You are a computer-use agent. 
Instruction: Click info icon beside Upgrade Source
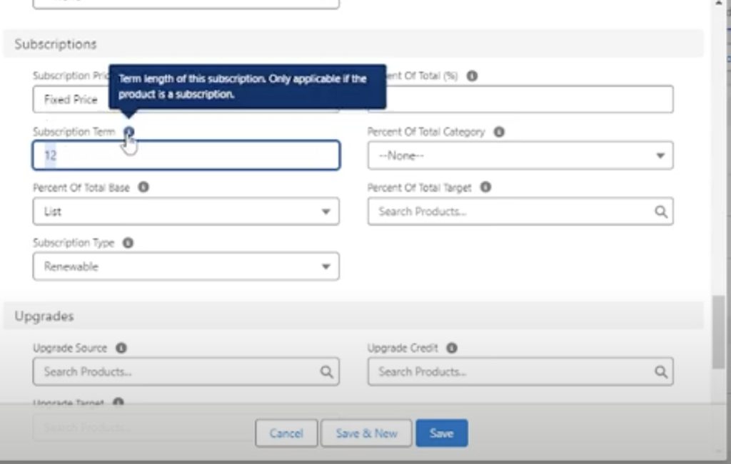121,349
